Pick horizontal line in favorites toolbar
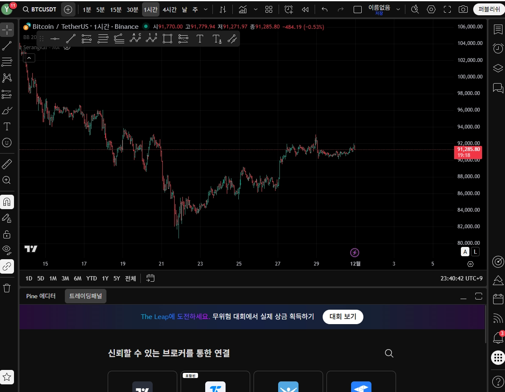 [x=55, y=39]
